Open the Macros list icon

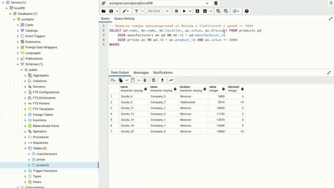click(x=236, y=11)
